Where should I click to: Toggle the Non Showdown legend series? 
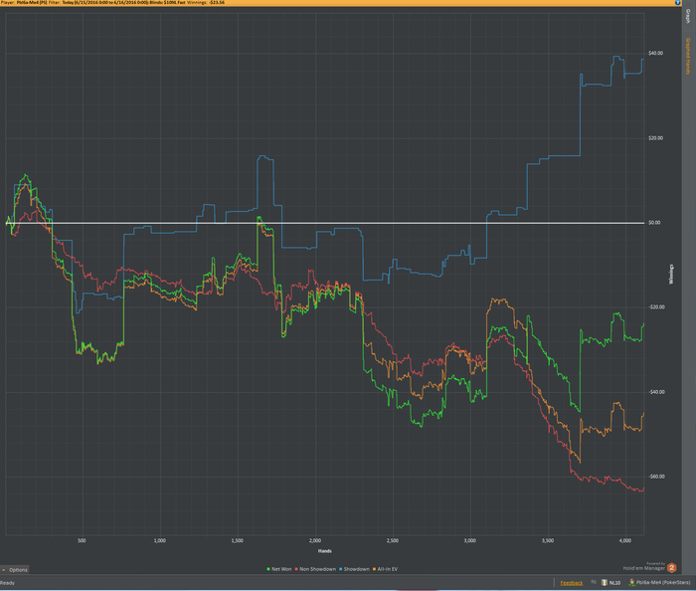tap(315, 569)
